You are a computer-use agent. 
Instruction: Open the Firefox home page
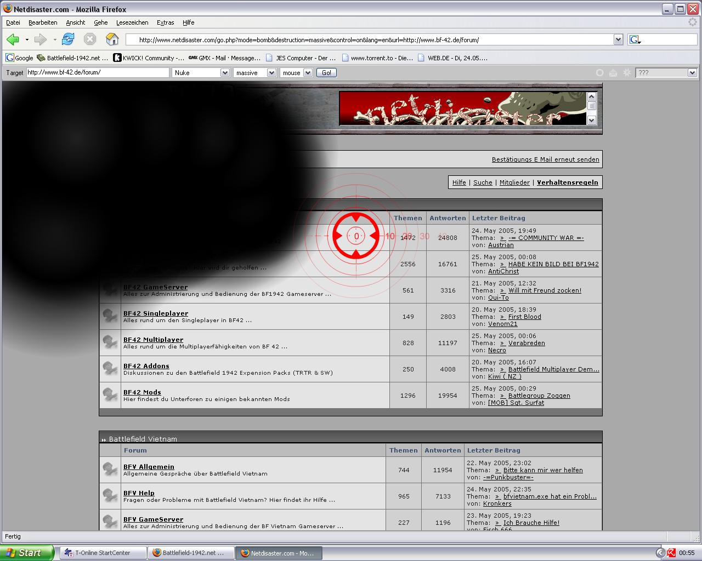coord(112,39)
